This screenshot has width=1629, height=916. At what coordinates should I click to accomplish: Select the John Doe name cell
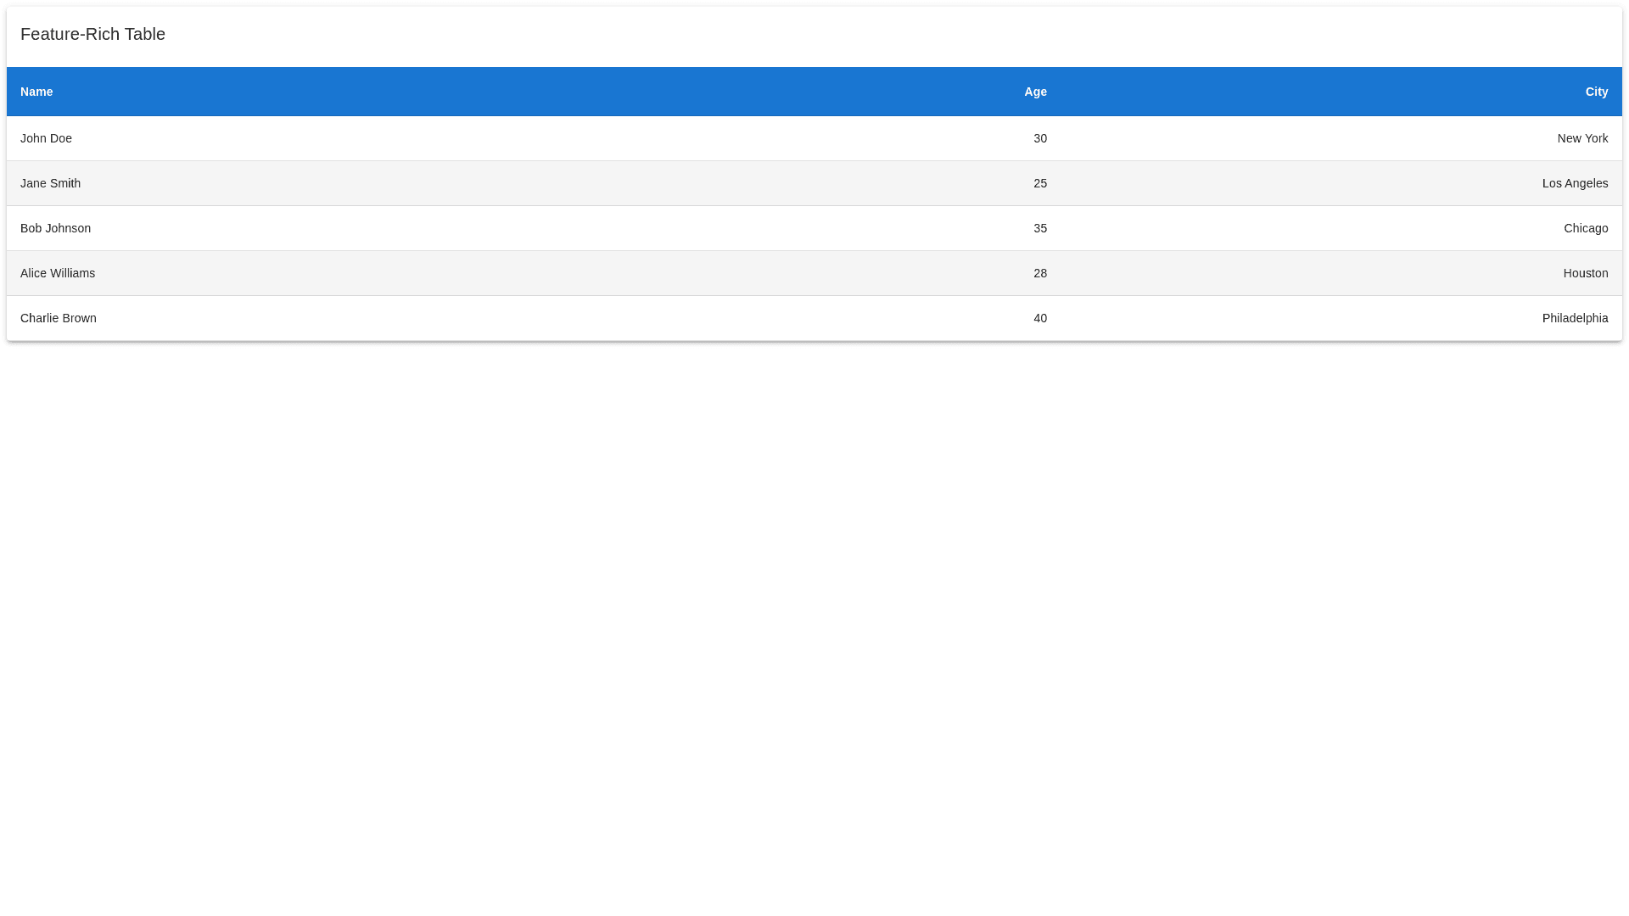click(46, 138)
